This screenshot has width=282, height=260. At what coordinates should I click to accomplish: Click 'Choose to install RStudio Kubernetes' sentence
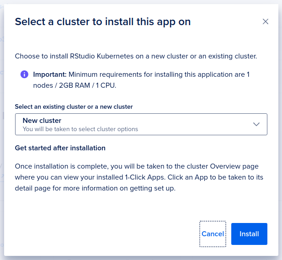pos(136,56)
